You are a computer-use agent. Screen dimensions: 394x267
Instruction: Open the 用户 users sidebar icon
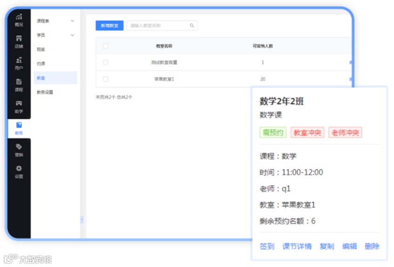click(19, 64)
